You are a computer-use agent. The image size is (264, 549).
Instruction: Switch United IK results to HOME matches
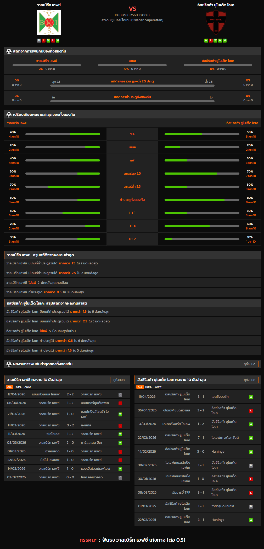pos(149,387)
